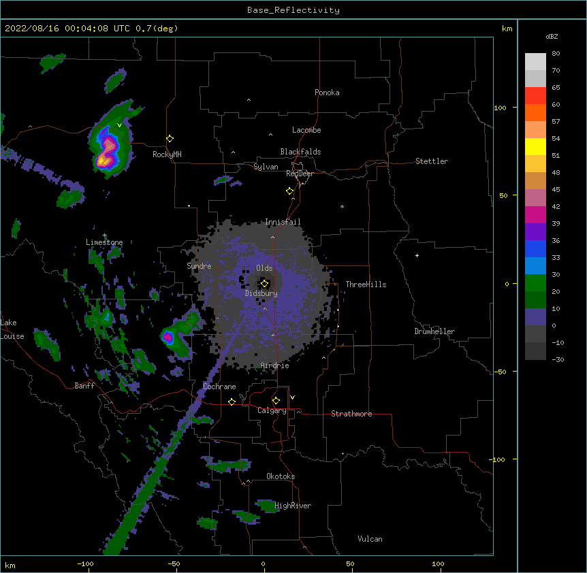Click the Airdrie label
This screenshot has height=573, width=587.
(x=275, y=365)
